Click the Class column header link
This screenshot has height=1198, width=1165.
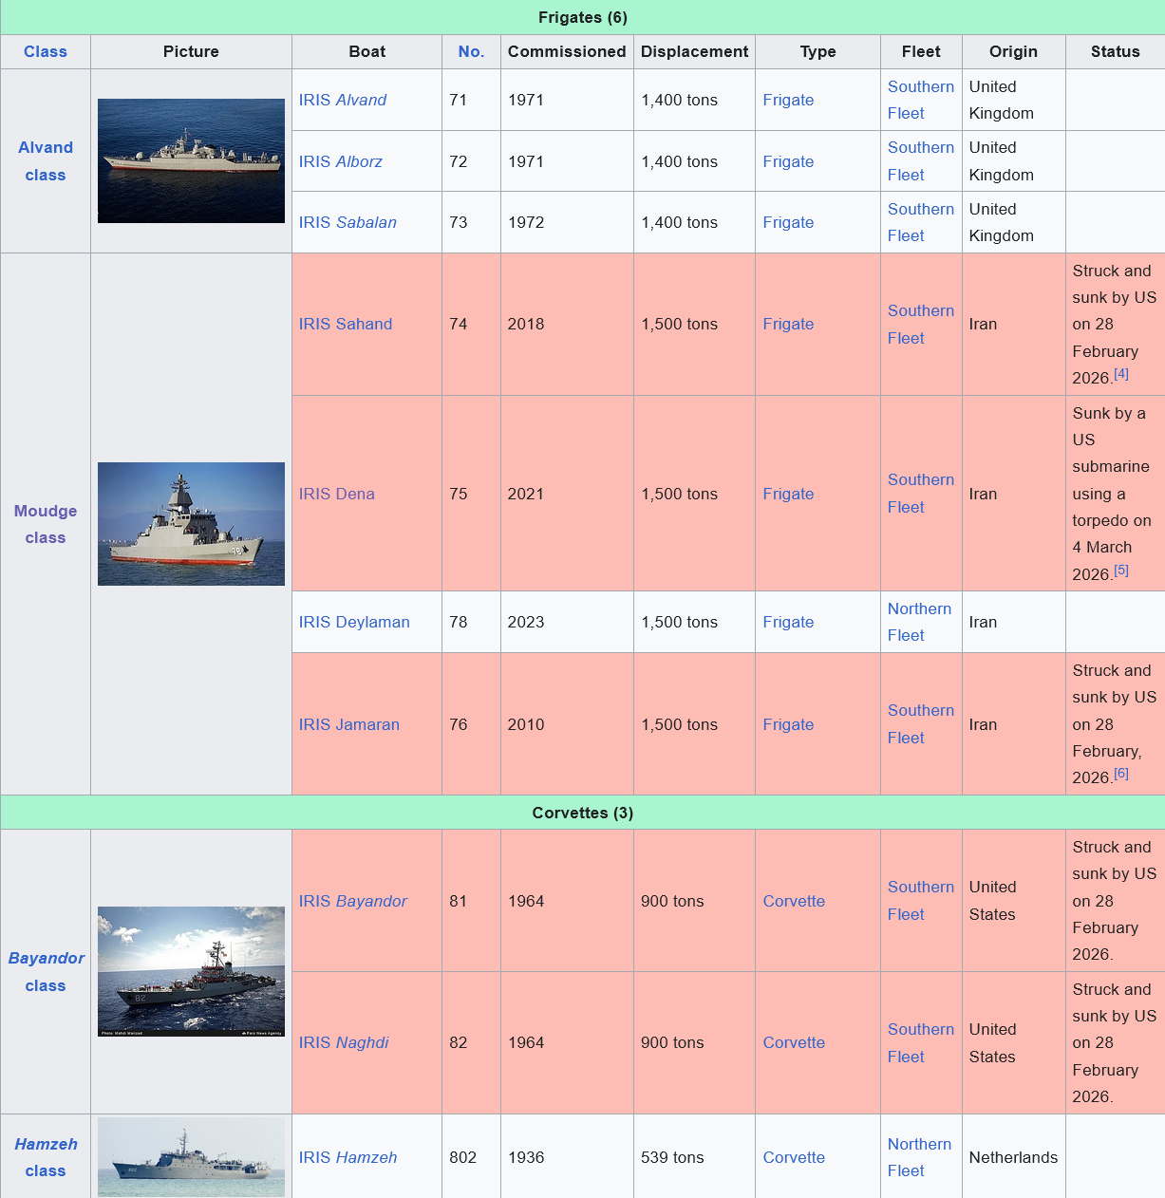coord(46,51)
